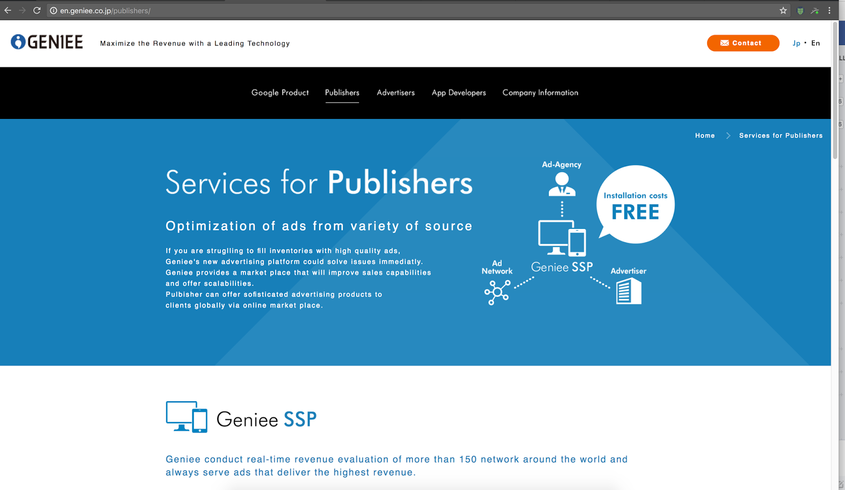Click the site info icon in address bar
845x490 pixels.
point(53,11)
